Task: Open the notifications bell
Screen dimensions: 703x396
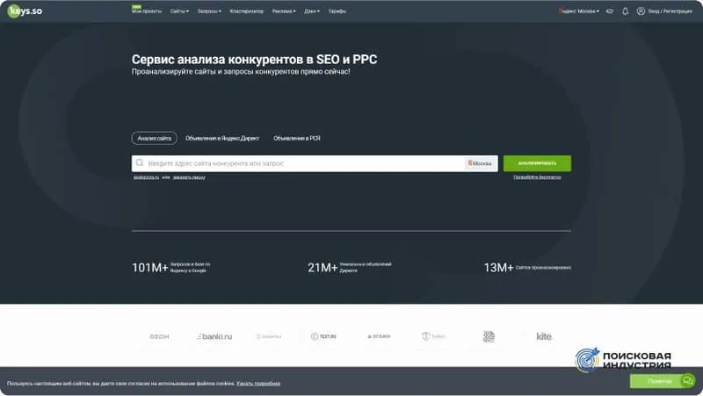Action: [x=625, y=11]
